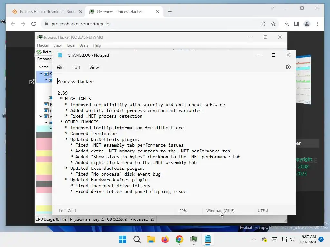Open the Chrome profile avatar
Viewport: 330px width, 247px height.
click(x=307, y=24)
